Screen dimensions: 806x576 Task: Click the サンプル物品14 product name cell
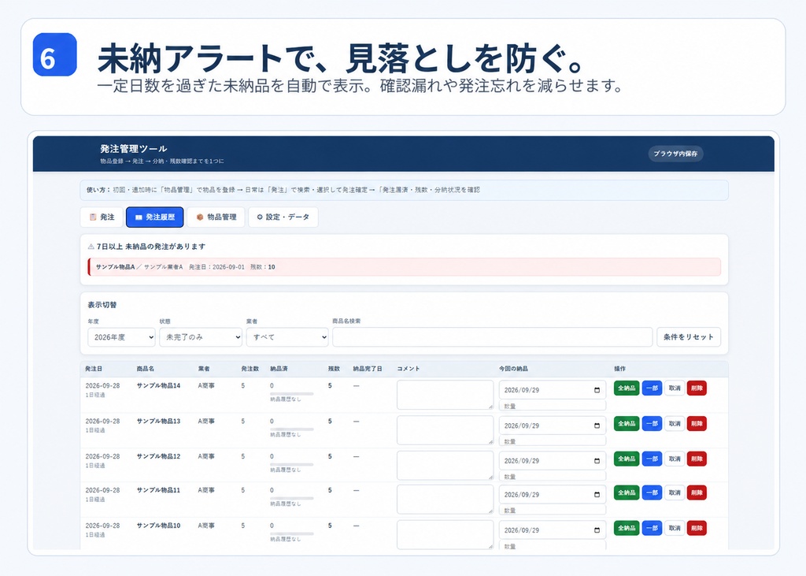point(158,385)
